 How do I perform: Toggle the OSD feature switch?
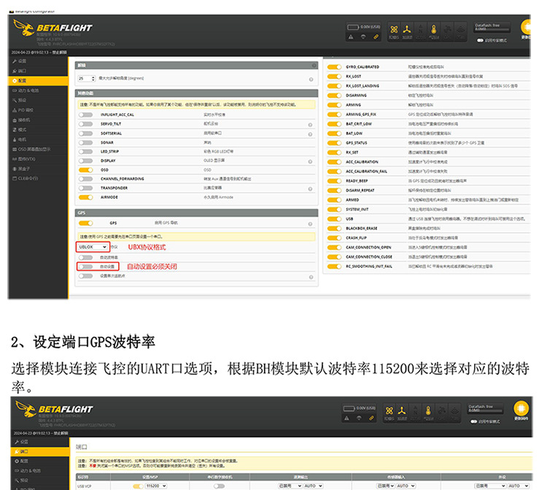click(86, 169)
